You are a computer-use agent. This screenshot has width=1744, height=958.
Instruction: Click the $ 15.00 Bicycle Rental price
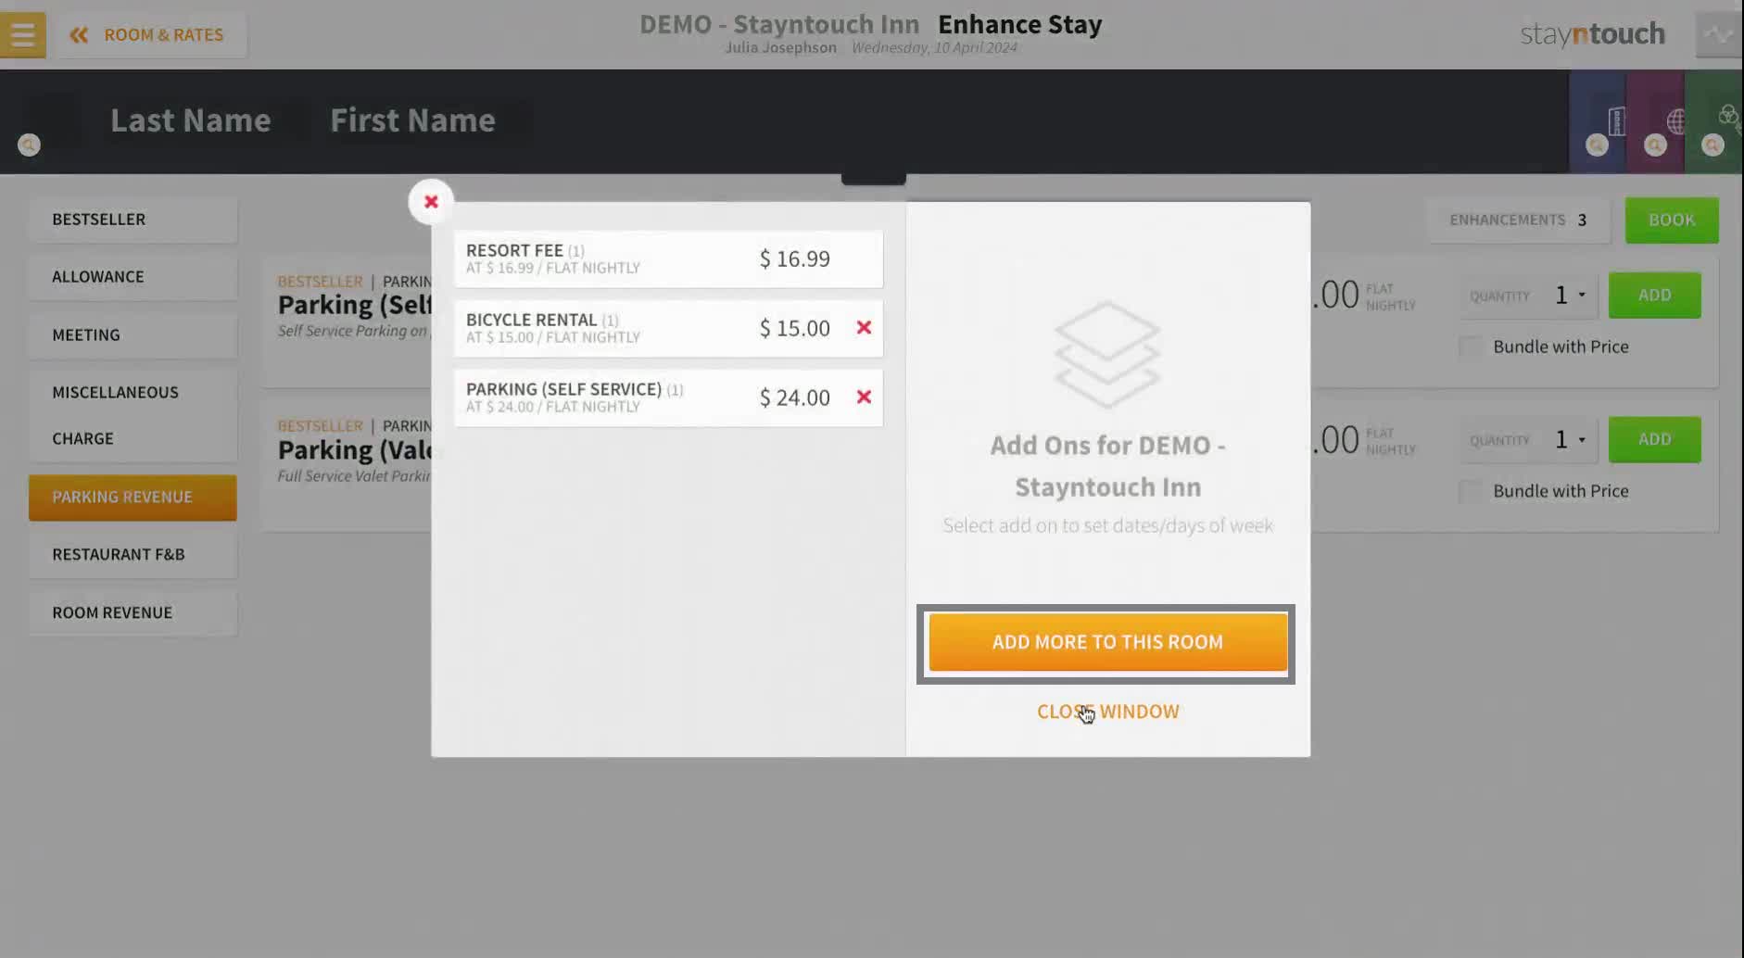tap(795, 329)
